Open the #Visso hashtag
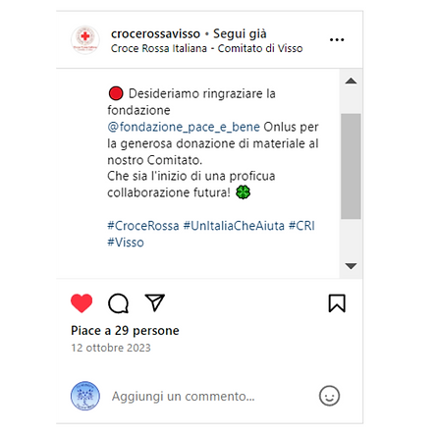 pyautogui.click(x=126, y=243)
